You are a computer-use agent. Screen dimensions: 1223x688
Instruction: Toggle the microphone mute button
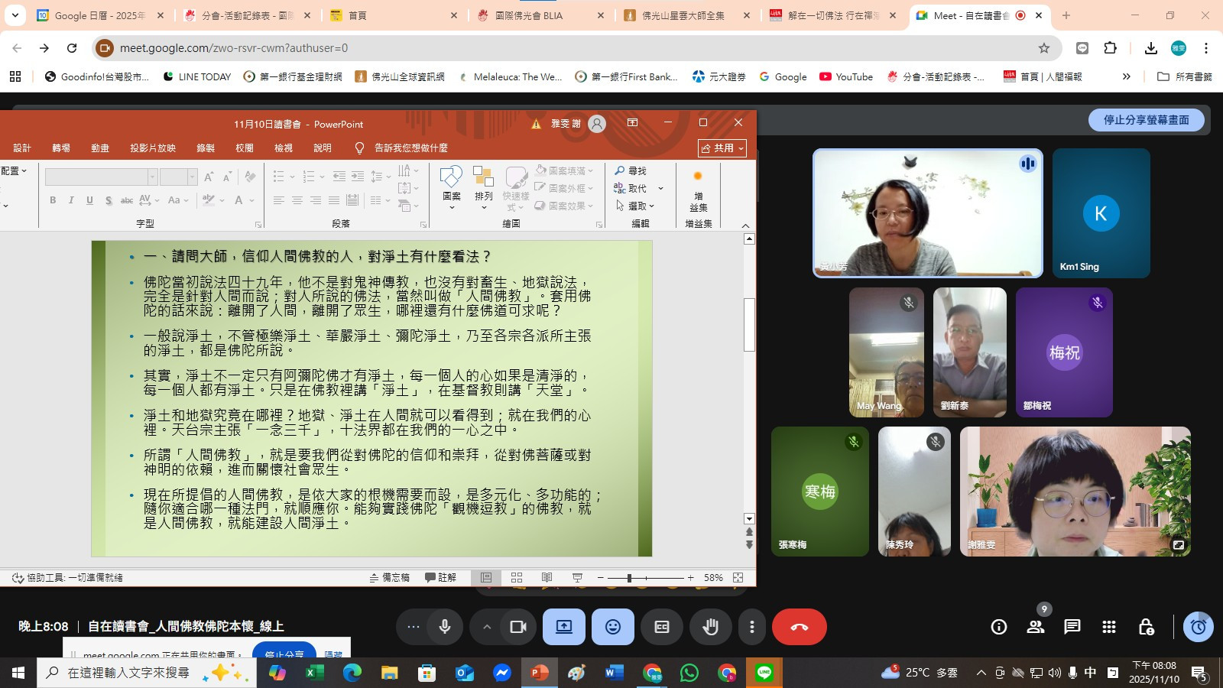tap(444, 627)
